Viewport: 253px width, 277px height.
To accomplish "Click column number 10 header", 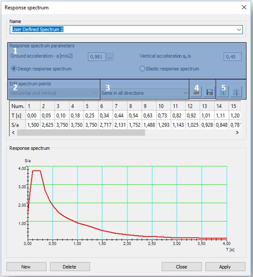I will [164, 106].
